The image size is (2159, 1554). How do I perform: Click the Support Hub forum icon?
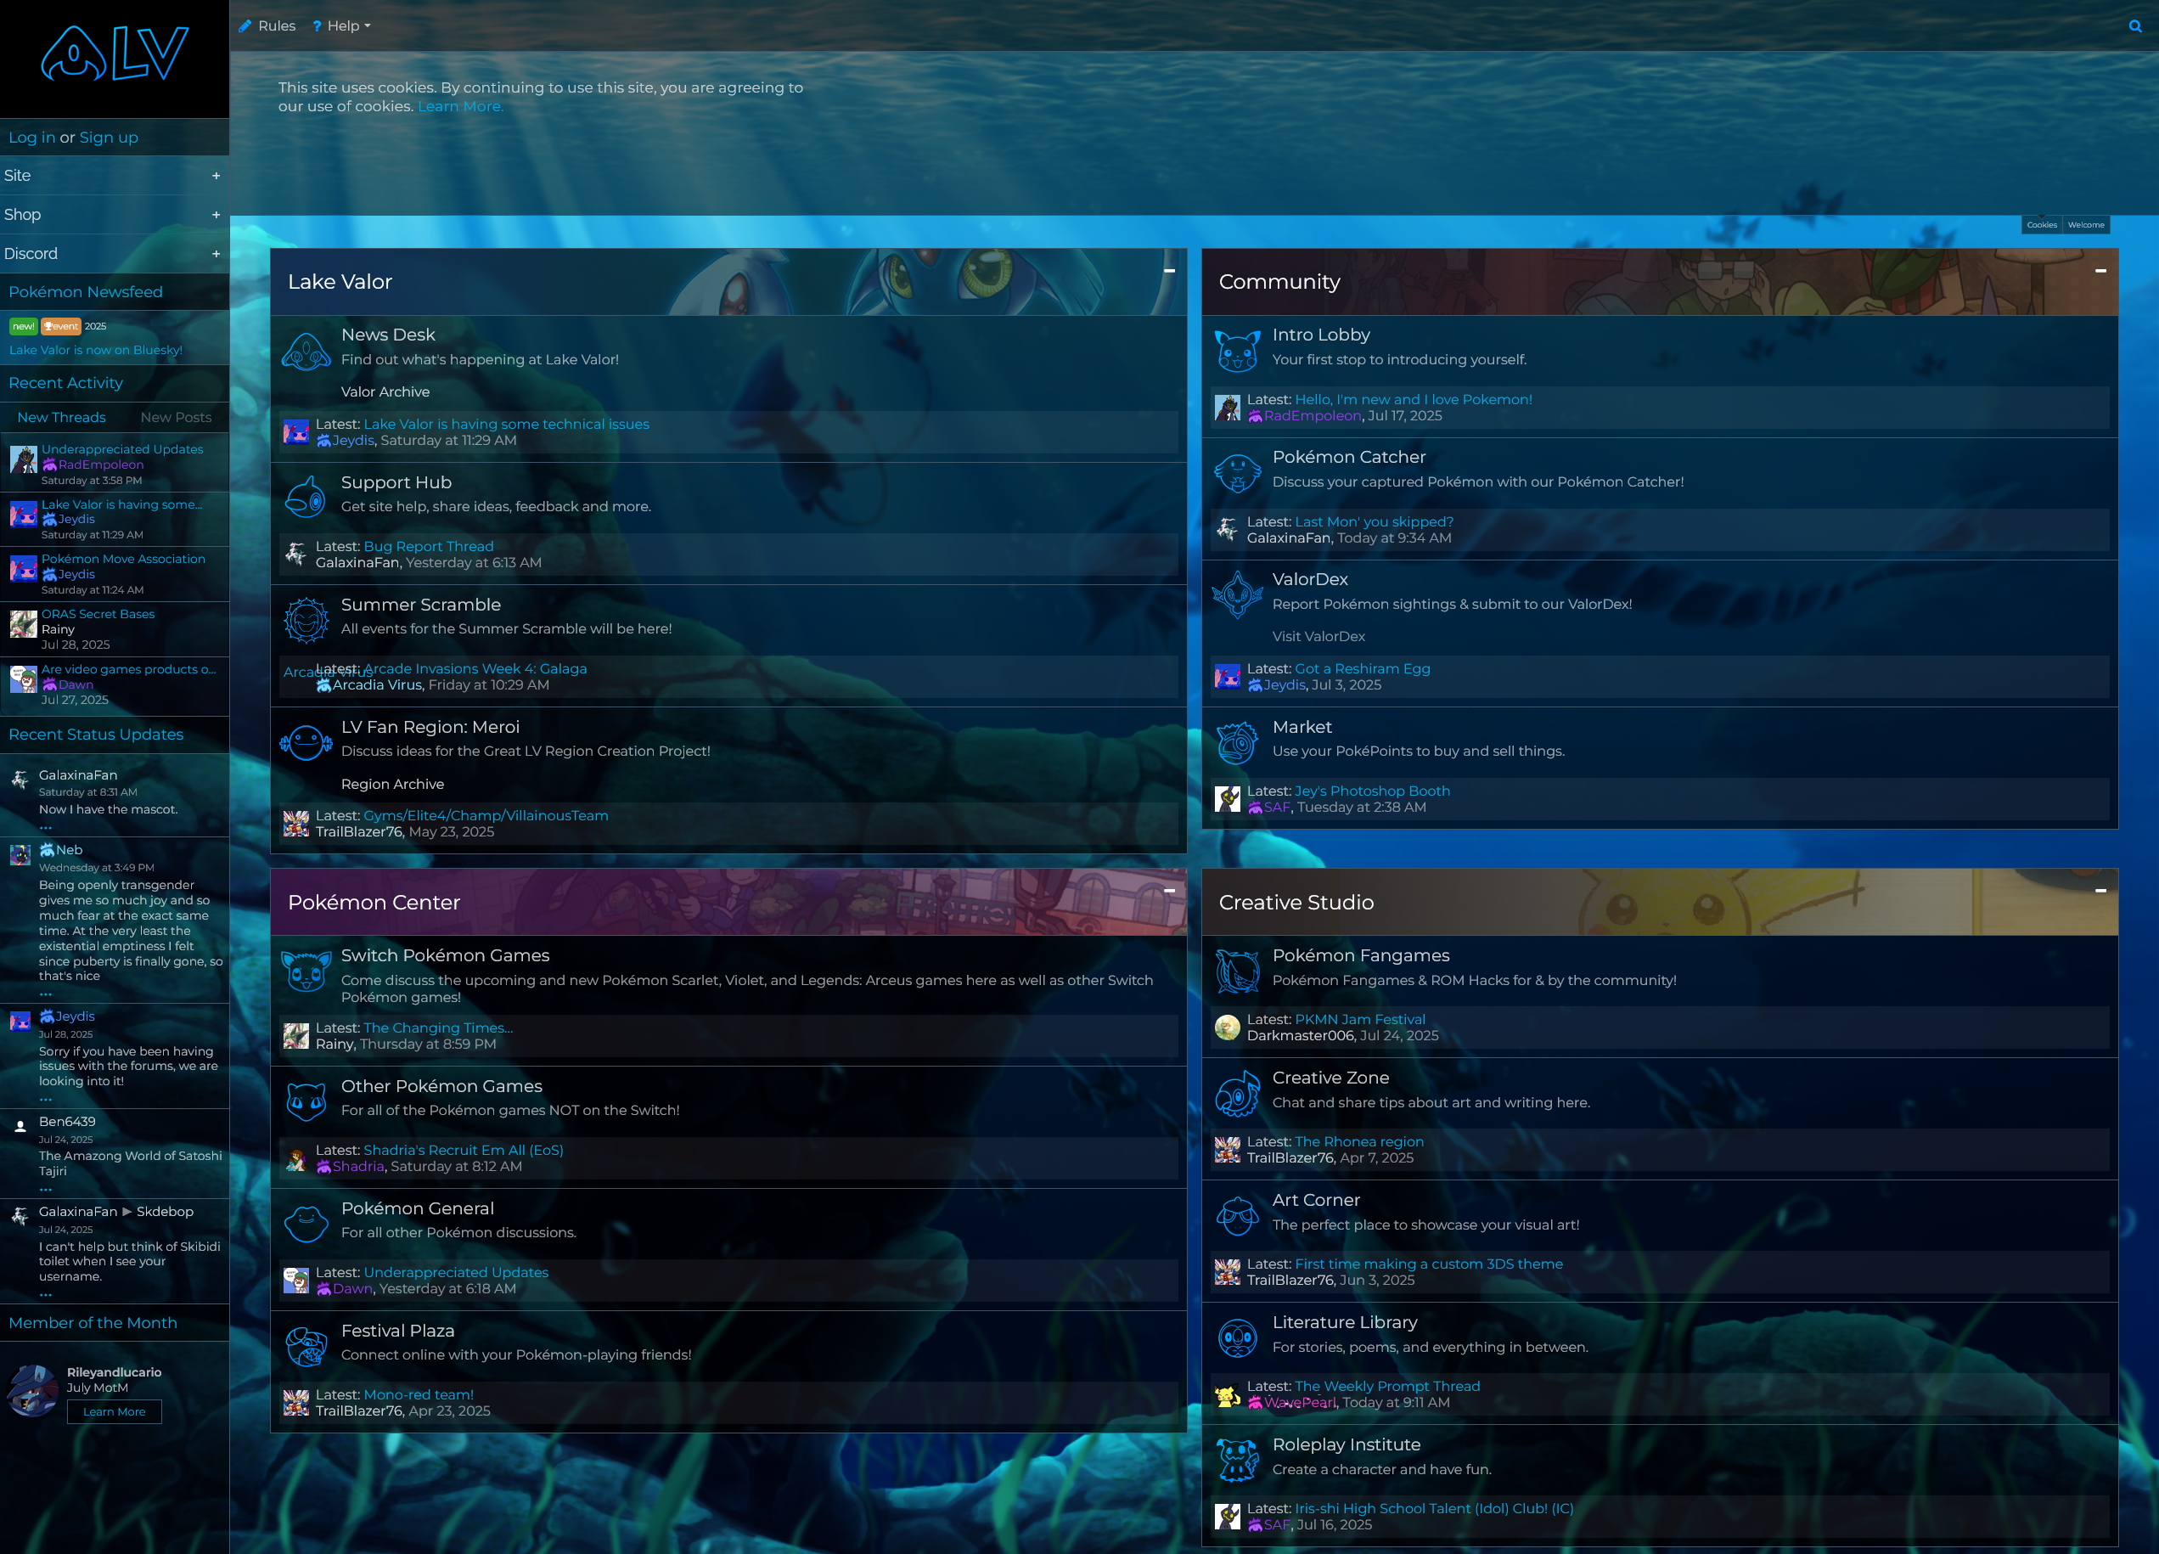tap(306, 497)
